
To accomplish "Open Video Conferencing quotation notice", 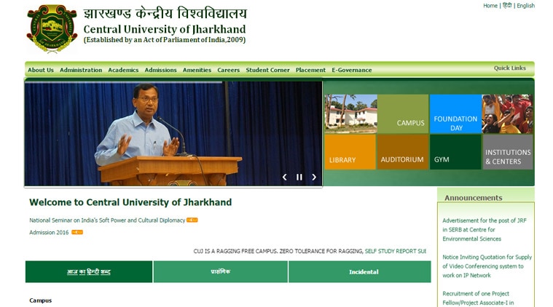I will [x=487, y=266].
